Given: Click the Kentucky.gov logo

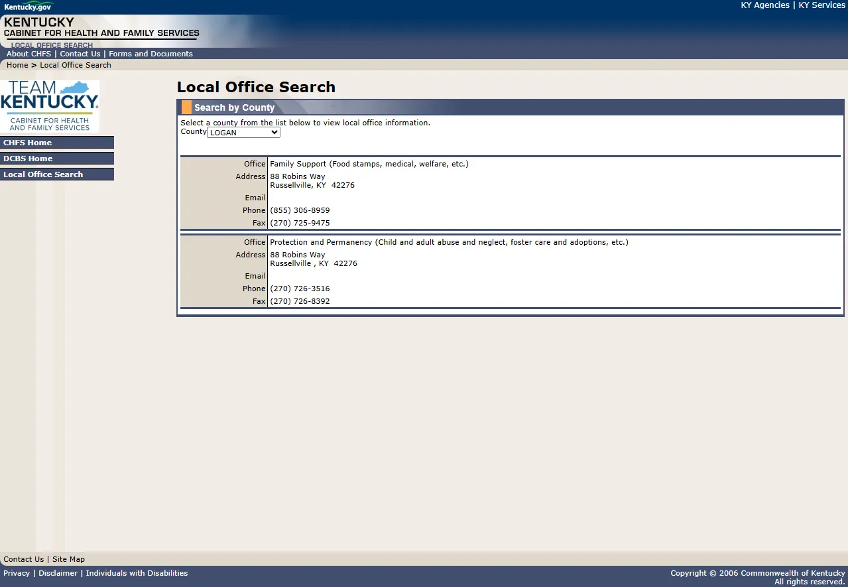Looking at the screenshot, I should tap(28, 6).
